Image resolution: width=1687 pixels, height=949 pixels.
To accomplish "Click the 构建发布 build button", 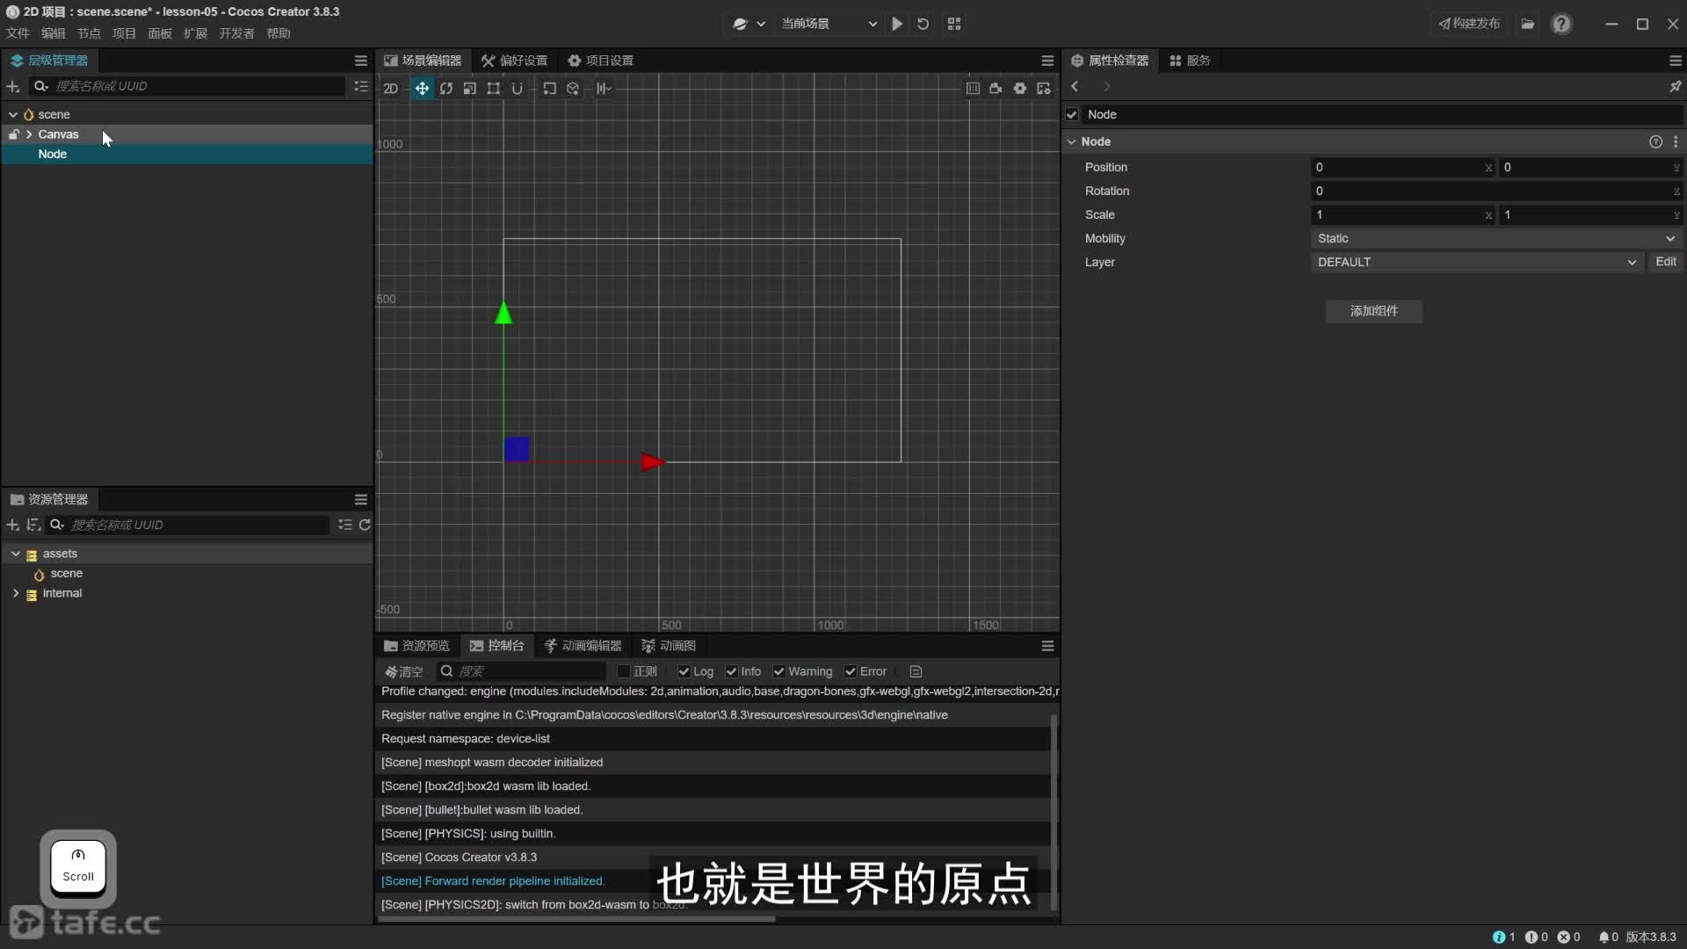I will pyautogui.click(x=1469, y=24).
